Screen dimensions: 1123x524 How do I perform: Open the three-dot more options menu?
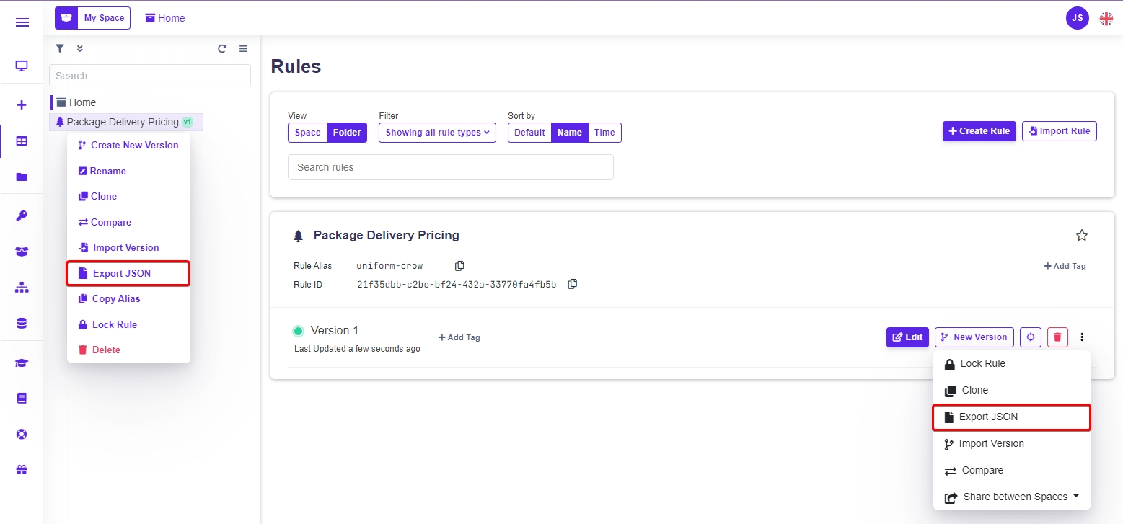coord(1082,337)
